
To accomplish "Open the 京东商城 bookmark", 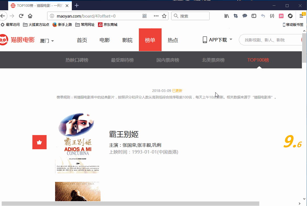I will [108, 25].
